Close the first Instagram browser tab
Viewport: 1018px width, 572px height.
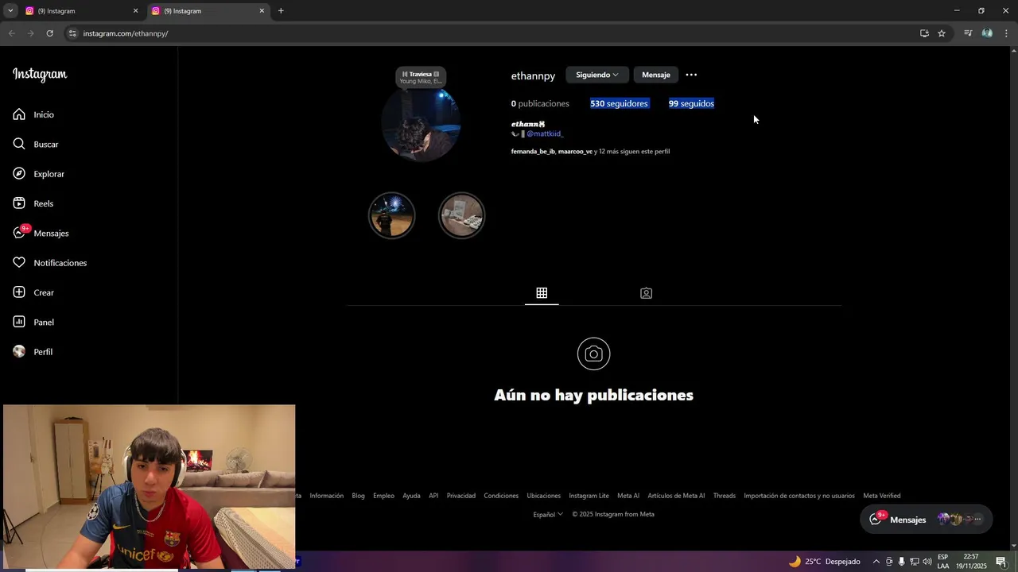135,11
